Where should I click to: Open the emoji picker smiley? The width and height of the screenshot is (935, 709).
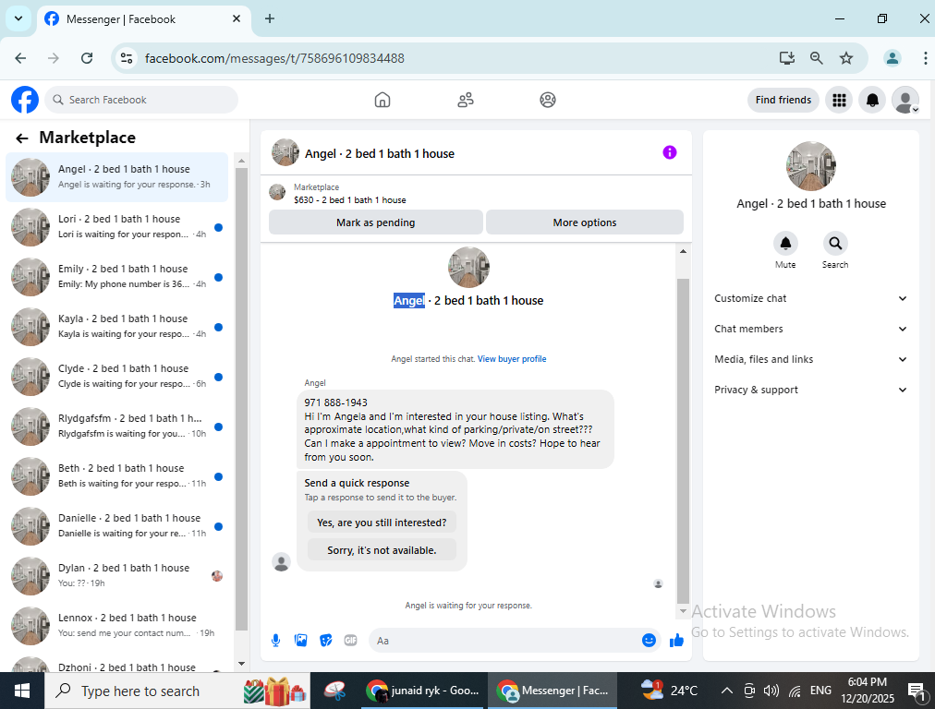(649, 641)
